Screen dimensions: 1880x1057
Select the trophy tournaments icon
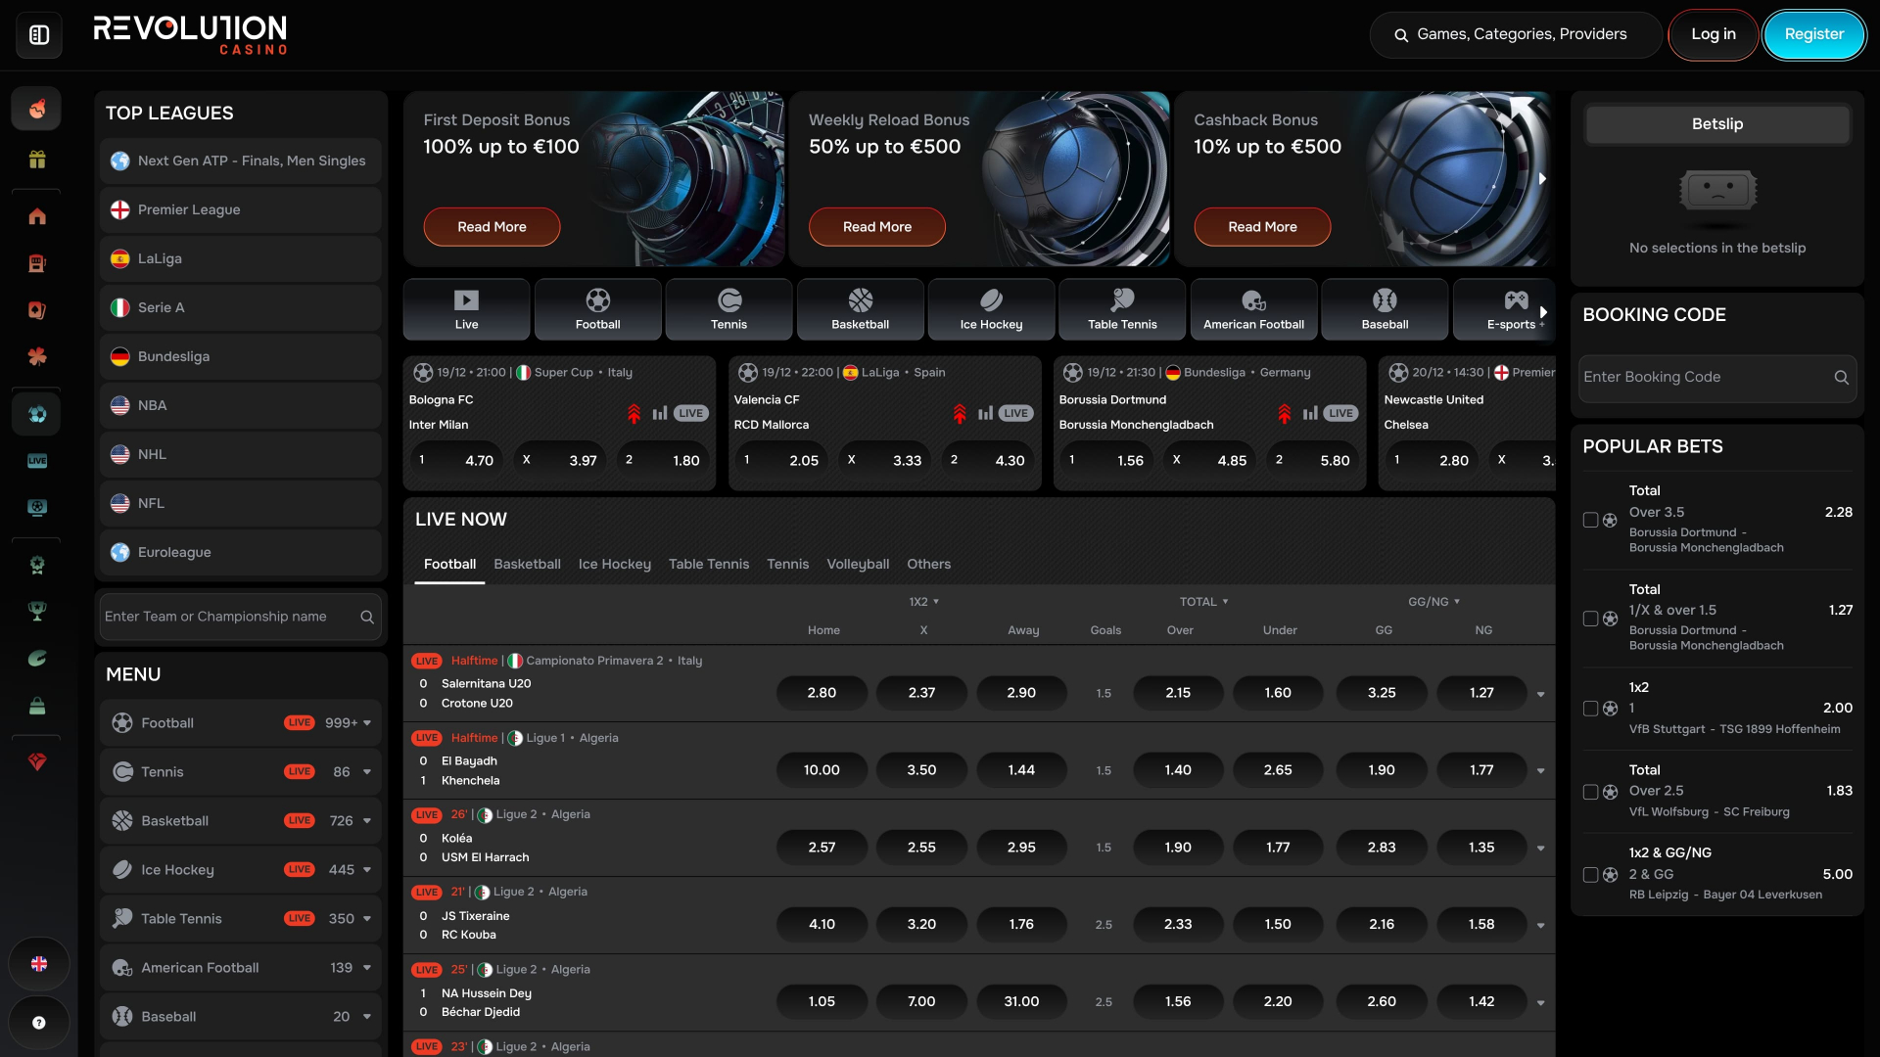[x=36, y=612]
